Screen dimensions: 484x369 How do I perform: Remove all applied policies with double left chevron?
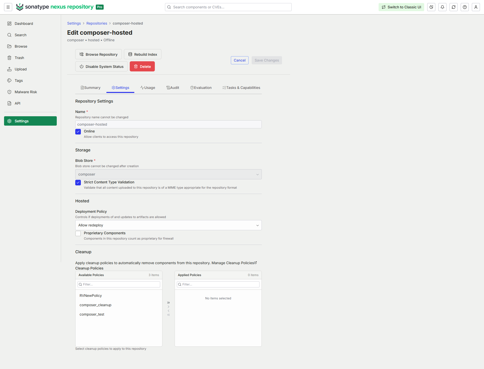point(169,315)
